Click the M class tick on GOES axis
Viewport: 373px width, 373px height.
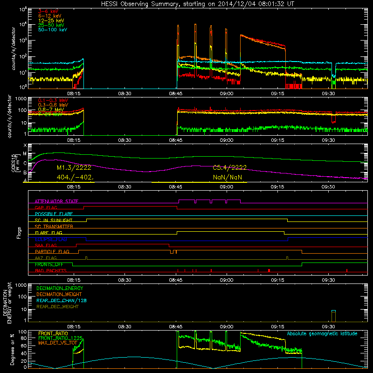click(25, 154)
